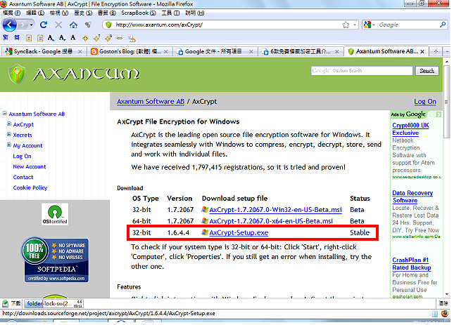Switch to the SyncBack - Google tab
The width and height of the screenshot is (454, 325).
pyautogui.click(x=44, y=51)
